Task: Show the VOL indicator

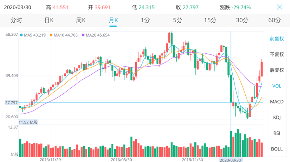Action: (276, 86)
